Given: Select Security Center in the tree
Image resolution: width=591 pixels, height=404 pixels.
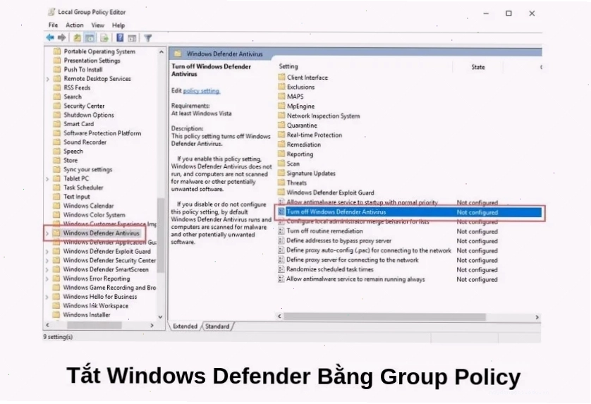Looking at the screenshot, I should tap(84, 106).
